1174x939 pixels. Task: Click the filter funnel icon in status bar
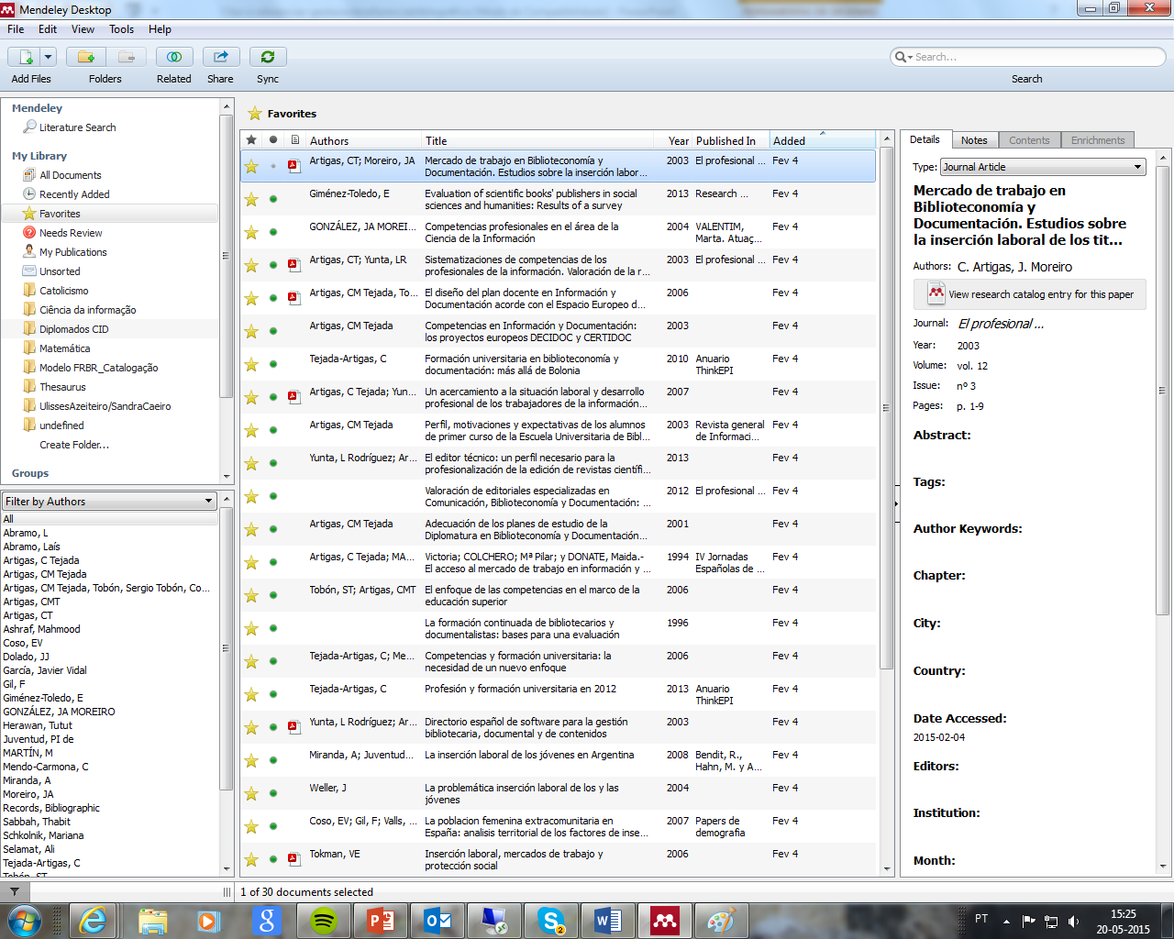click(15, 891)
